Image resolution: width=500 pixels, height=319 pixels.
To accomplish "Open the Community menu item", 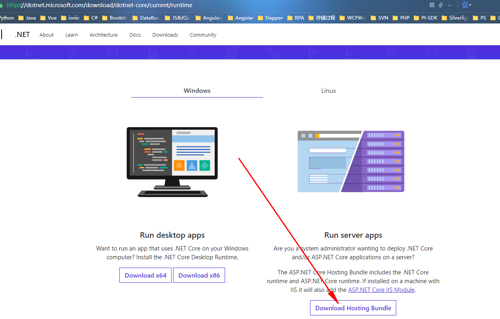I will (x=203, y=35).
